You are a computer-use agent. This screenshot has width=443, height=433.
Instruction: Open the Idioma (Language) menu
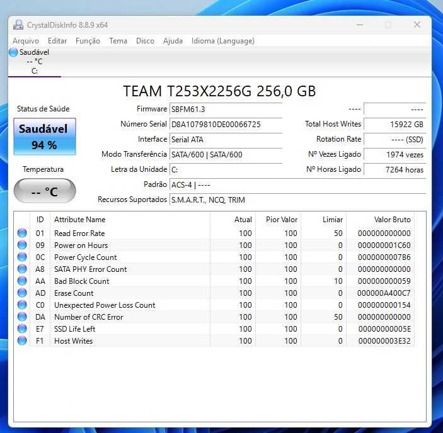click(223, 41)
